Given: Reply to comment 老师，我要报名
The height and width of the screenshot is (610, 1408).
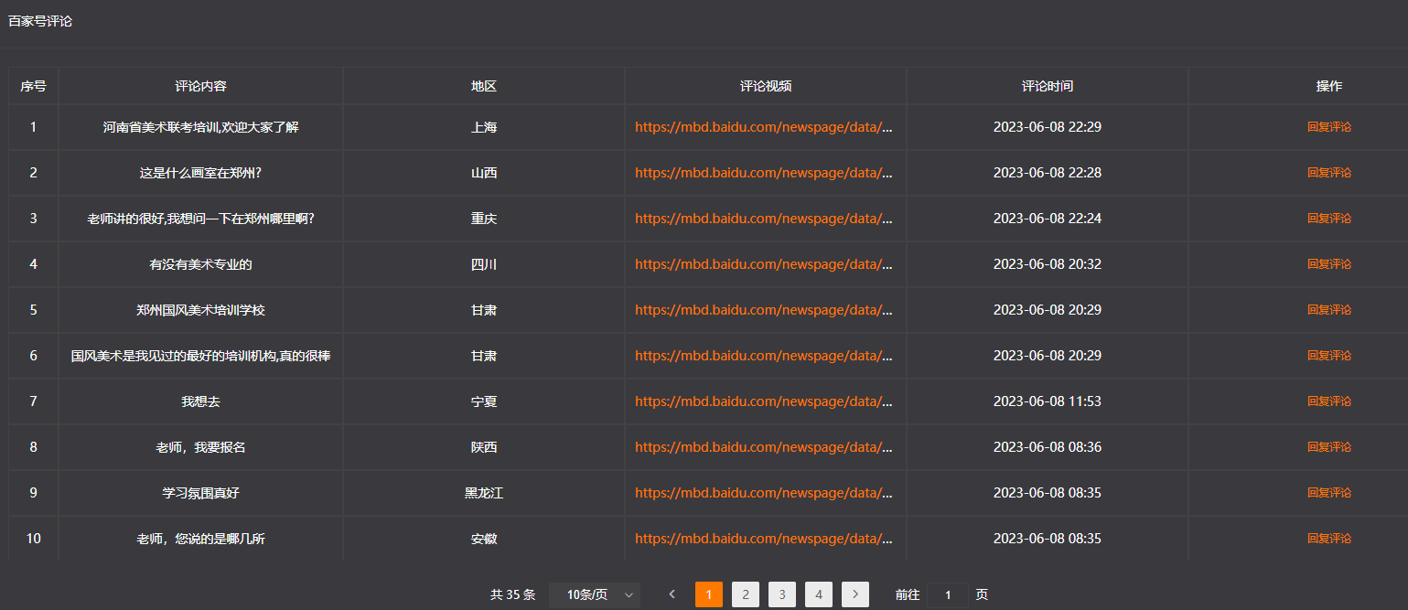Looking at the screenshot, I should [x=1329, y=447].
